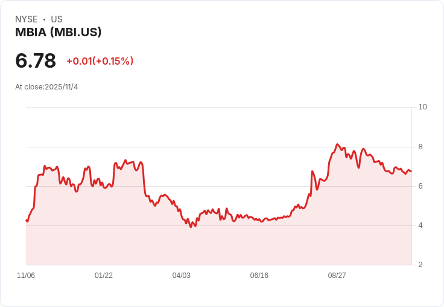The width and height of the screenshot is (444, 307).
Task: Click the 08/27 date axis label
Action: coord(337,275)
